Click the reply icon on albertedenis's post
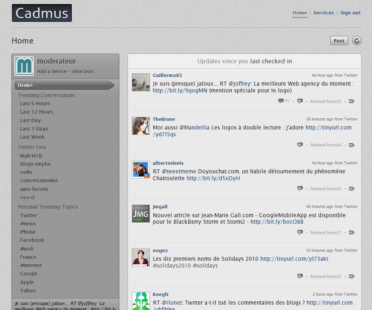Screen dimensions: 372x310 300,188
